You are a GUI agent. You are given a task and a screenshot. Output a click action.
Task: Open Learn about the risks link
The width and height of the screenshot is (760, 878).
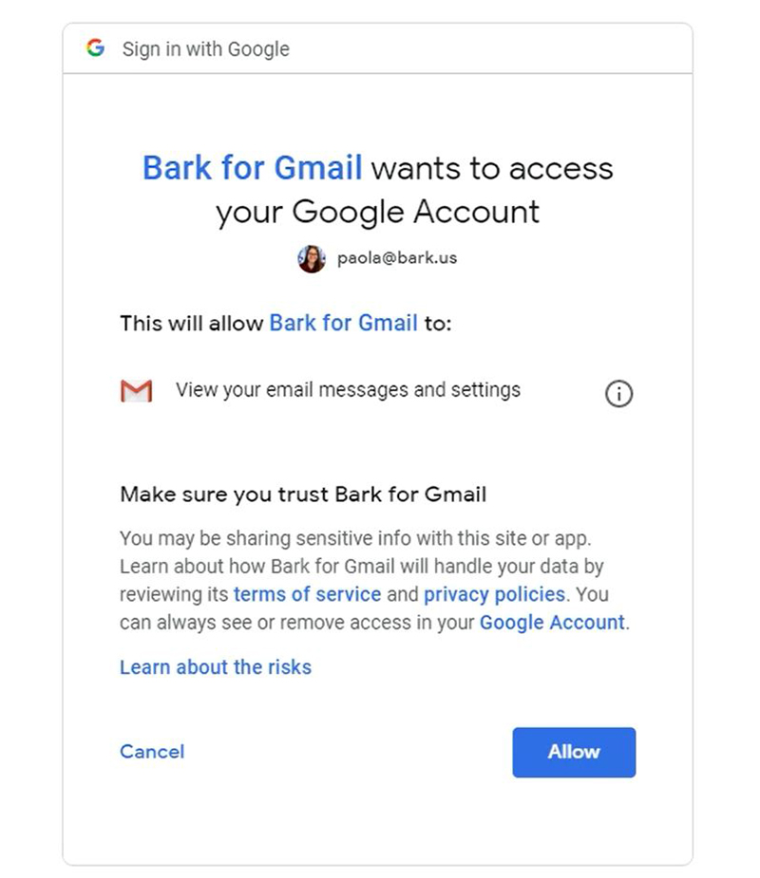point(216,667)
